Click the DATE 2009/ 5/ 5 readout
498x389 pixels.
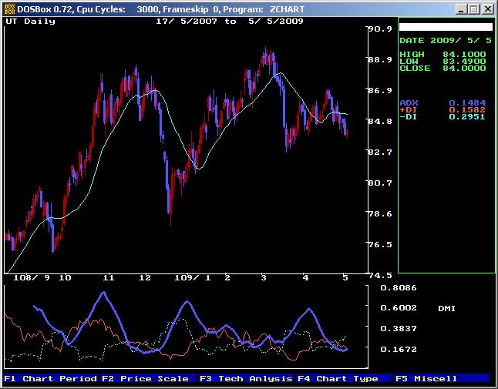[x=446, y=41]
